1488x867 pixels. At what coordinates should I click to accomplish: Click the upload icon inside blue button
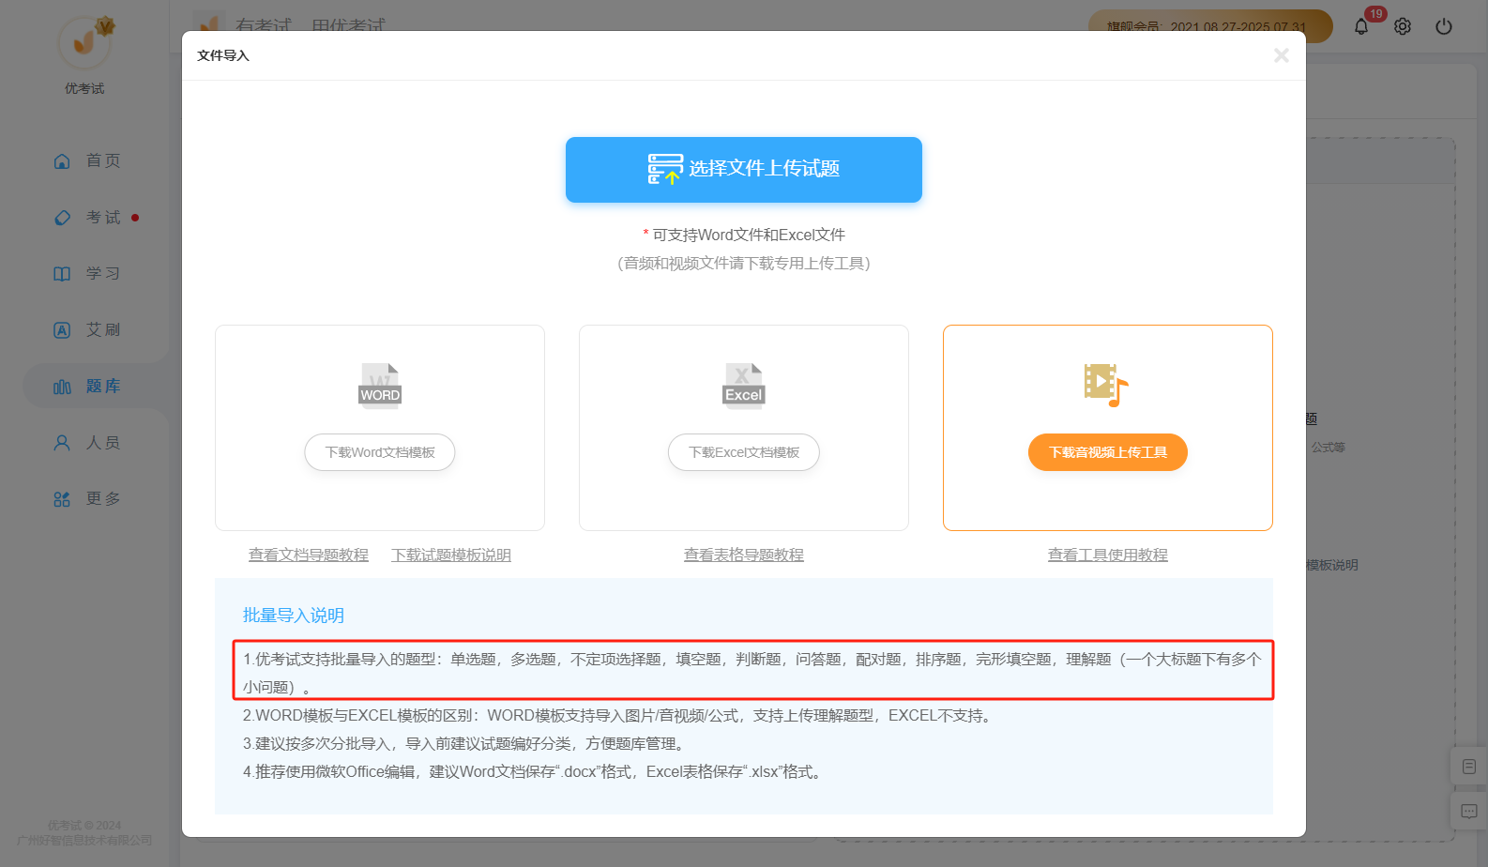click(x=665, y=169)
